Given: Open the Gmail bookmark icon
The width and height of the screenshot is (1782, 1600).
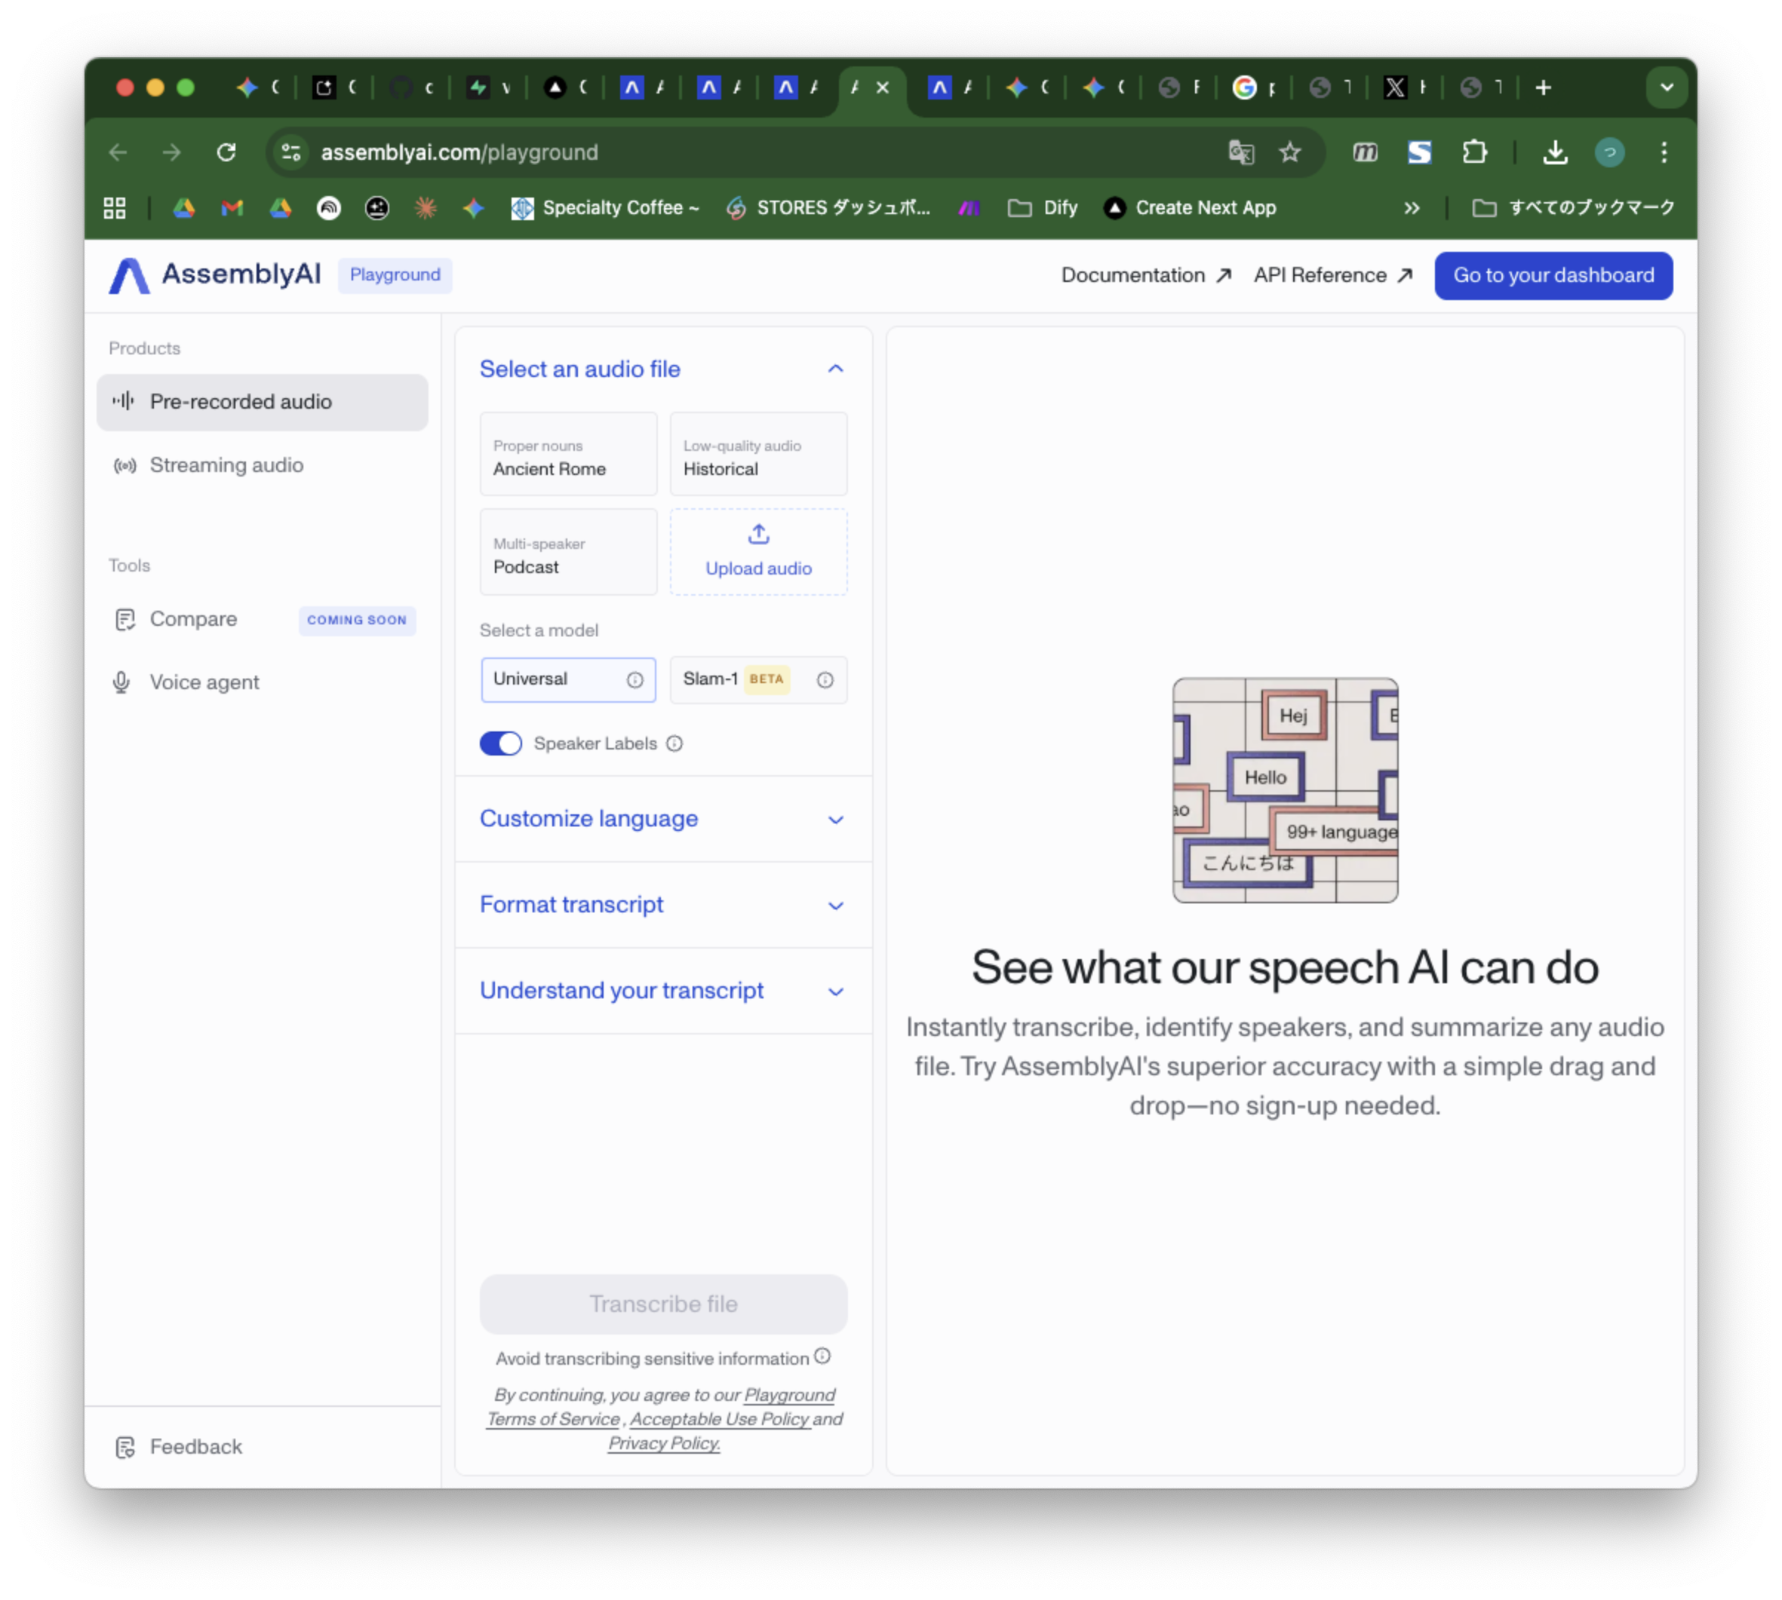Looking at the screenshot, I should [232, 207].
